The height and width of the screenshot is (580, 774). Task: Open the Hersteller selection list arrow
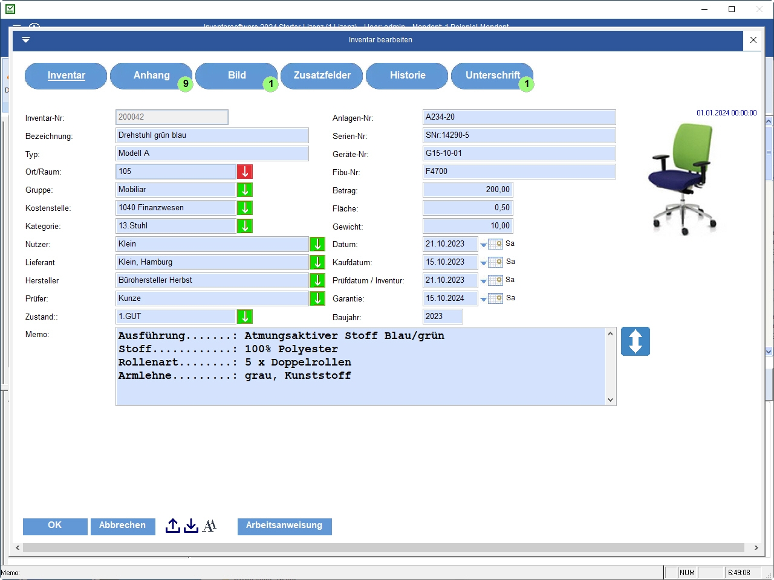[x=317, y=280]
